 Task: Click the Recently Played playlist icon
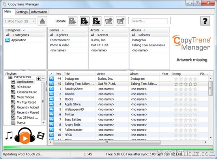click(13, 112)
